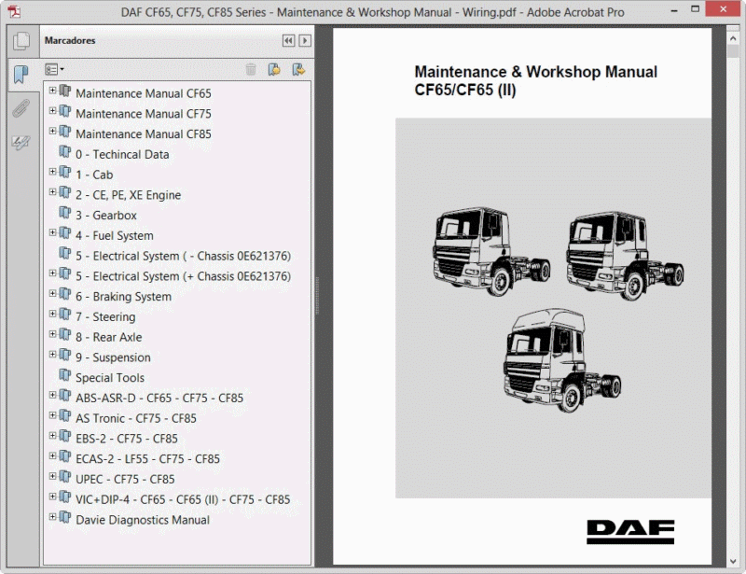Click bookmark icon beside 0 - Techincal Data
Screen dimensions: 746x574
[64, 151]
